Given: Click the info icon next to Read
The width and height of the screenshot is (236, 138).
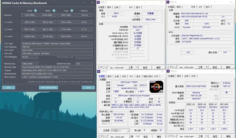Looking at the screenshot, I should point(35,11).
